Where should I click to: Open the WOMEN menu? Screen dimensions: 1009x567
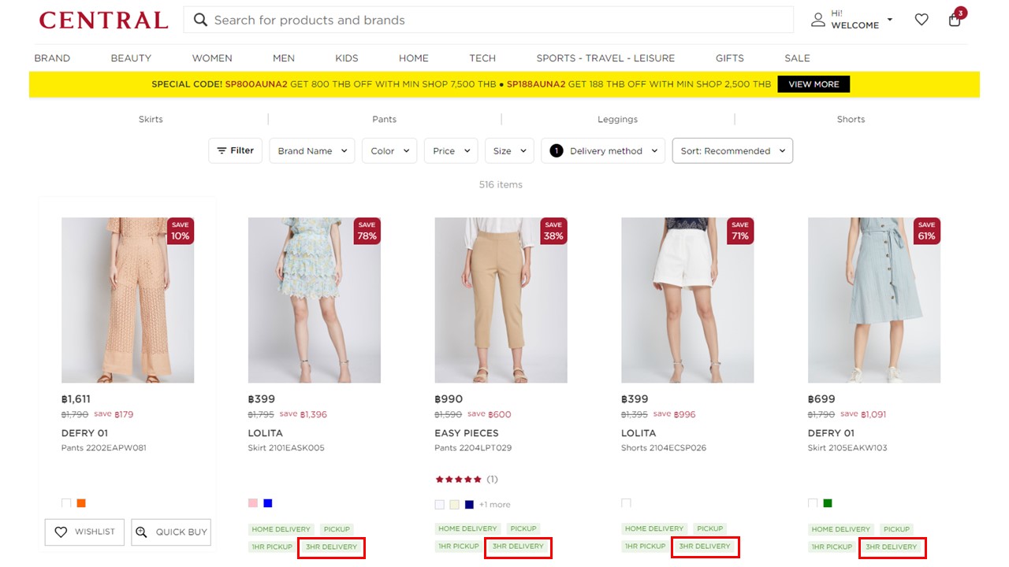[212, 58]
